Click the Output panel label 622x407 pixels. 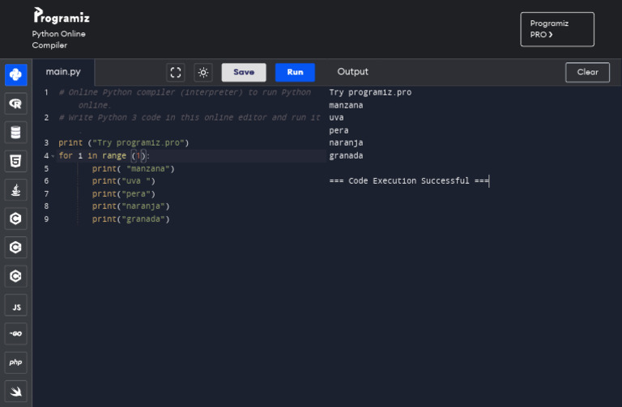point(352,72)
